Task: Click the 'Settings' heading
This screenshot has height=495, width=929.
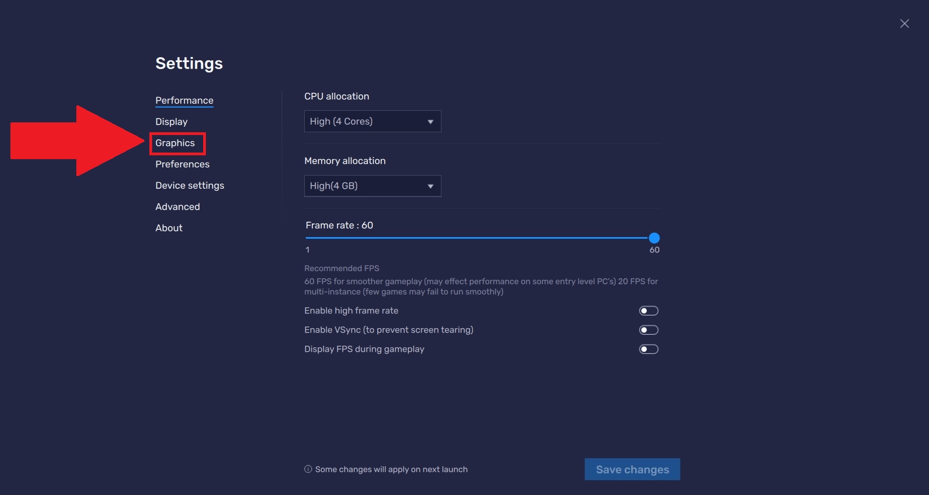Action: 189,64
